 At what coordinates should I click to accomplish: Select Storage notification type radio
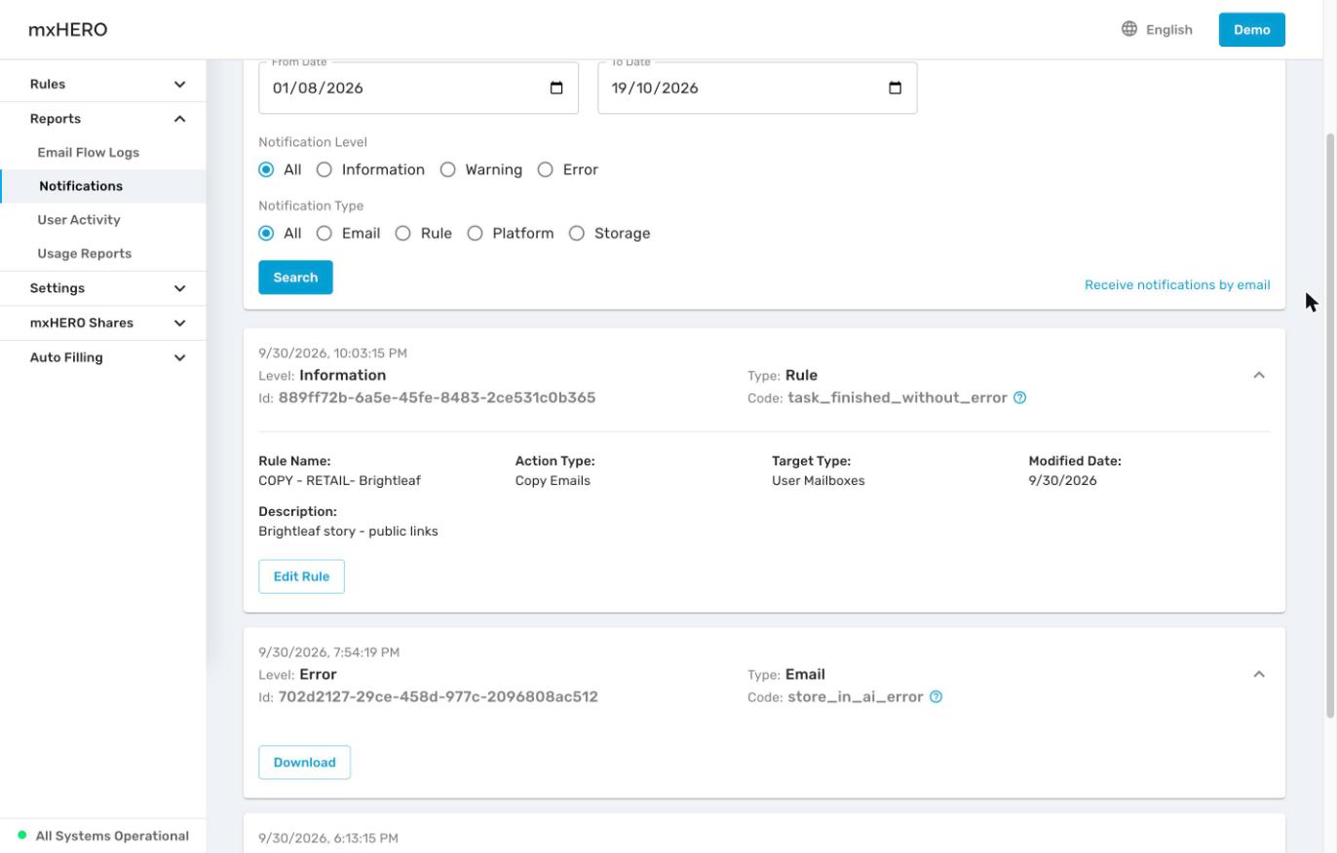pos(576,233)
